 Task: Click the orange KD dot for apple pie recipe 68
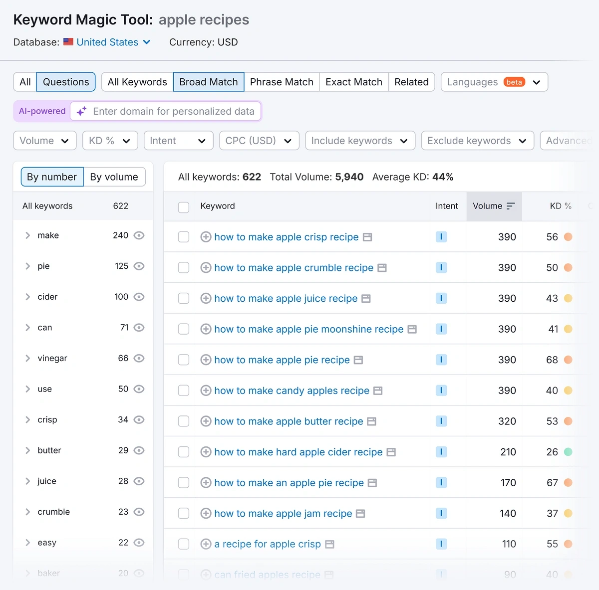coord(568,360)
